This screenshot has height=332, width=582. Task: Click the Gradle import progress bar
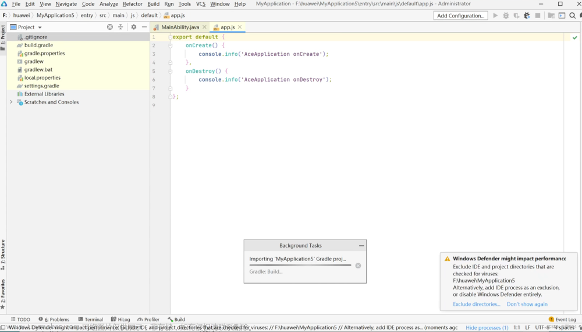[x=300, y=265]
